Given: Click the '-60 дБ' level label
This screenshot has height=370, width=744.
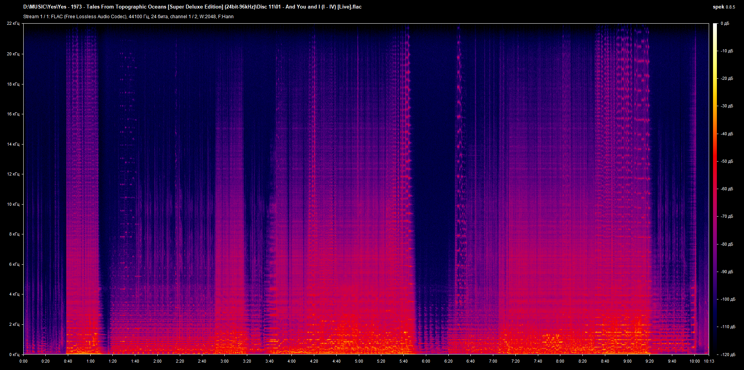Looking at the screenshot, I should (x=727, y=189).
